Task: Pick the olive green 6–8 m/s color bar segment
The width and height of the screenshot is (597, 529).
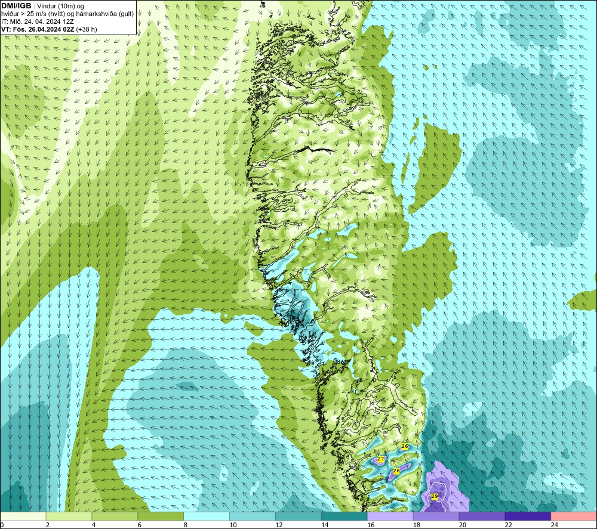Action: (x=161, y=516)
